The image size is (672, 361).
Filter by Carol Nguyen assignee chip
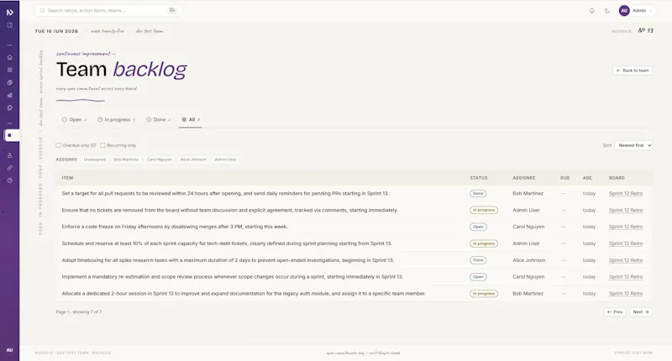coord(160,160)
